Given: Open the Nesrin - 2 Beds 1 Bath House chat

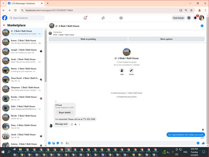Looking at the screenshot, I should (22, 70).
